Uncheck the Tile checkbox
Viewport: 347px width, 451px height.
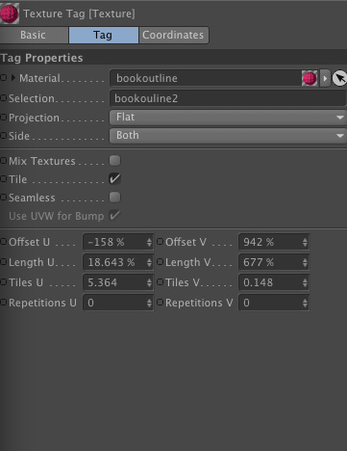[x=114, y=178]
